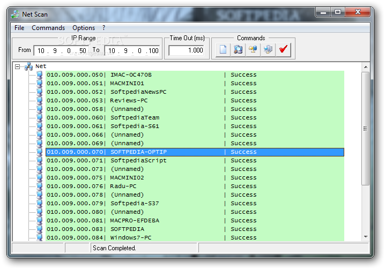
Task: Click computer icon of Windows7-PC row
Action: (40, 237)
